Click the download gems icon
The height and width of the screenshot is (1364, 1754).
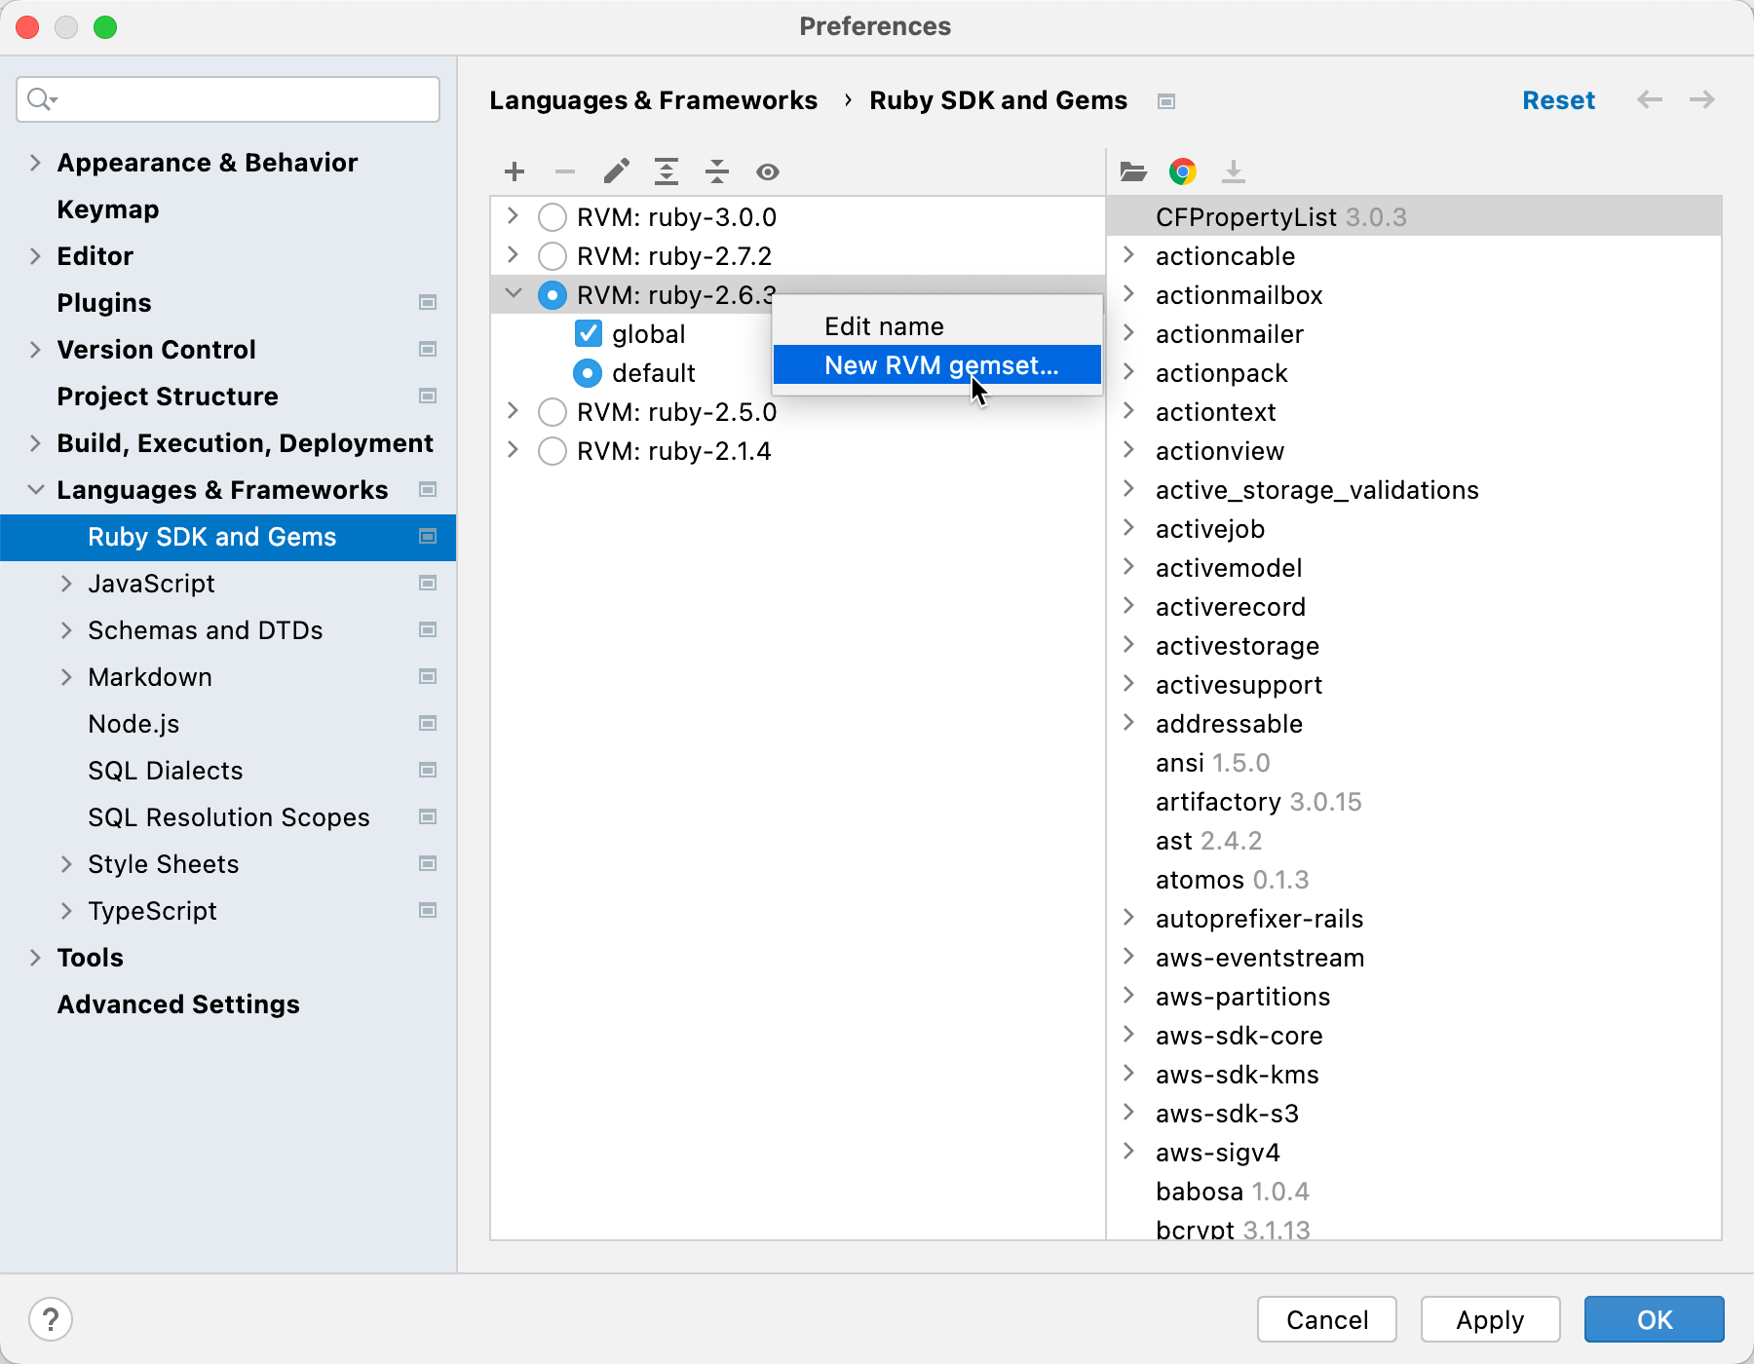tap(1235, 171)
